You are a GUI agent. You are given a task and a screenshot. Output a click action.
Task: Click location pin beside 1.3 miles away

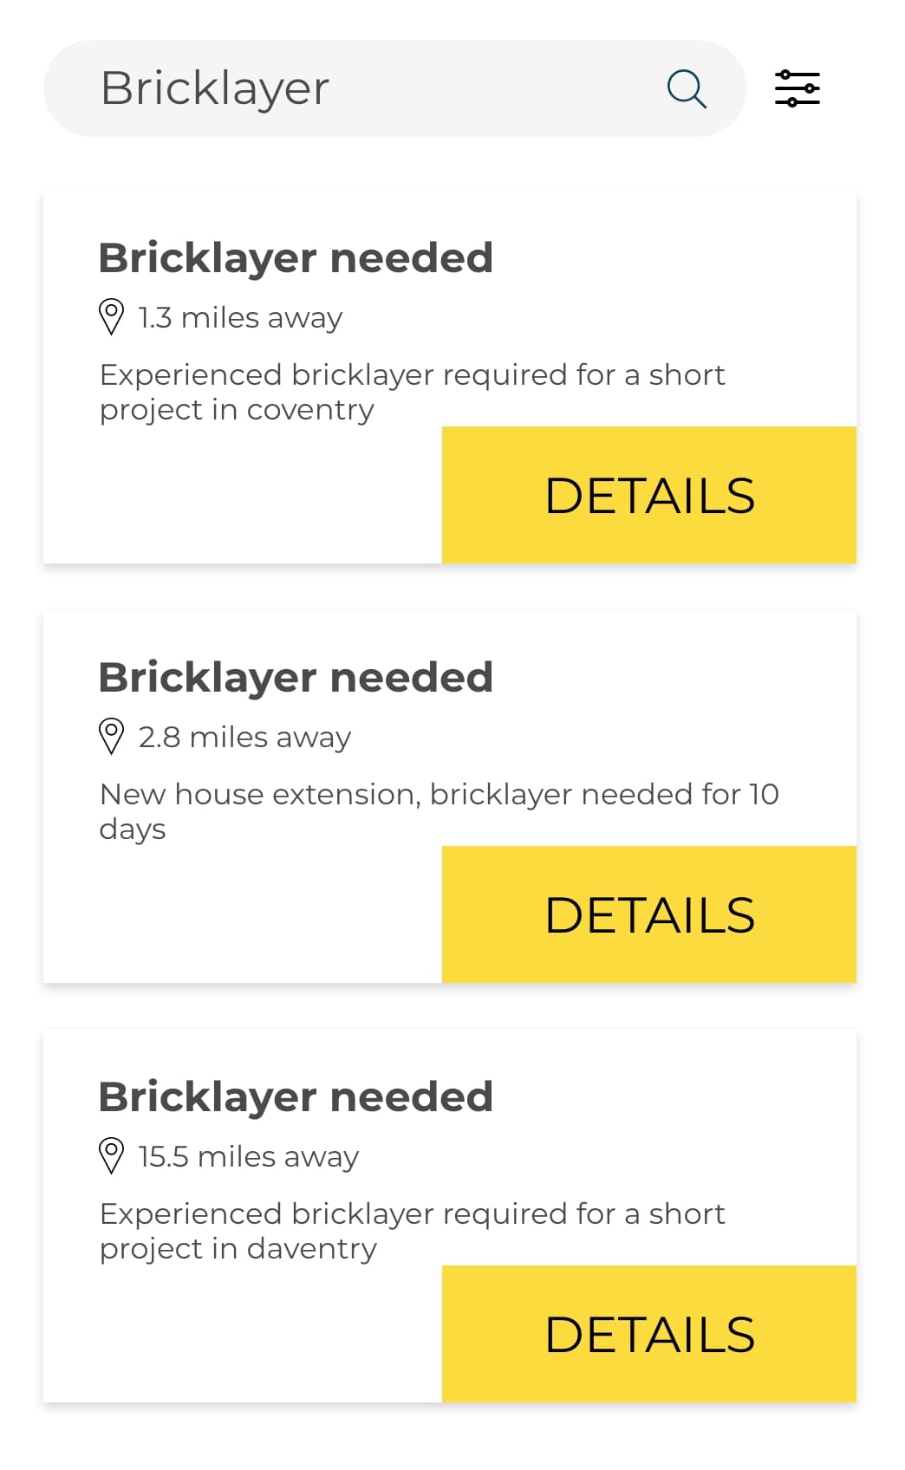112,316
